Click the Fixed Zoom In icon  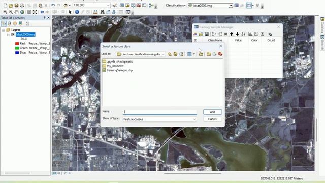point(29,12)
